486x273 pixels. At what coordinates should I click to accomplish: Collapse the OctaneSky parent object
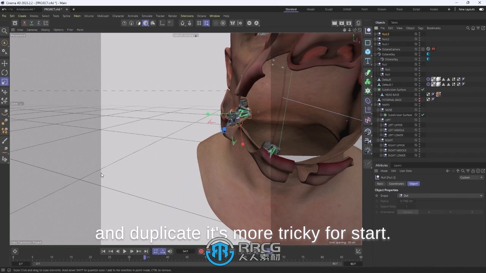tap(375, 54)
